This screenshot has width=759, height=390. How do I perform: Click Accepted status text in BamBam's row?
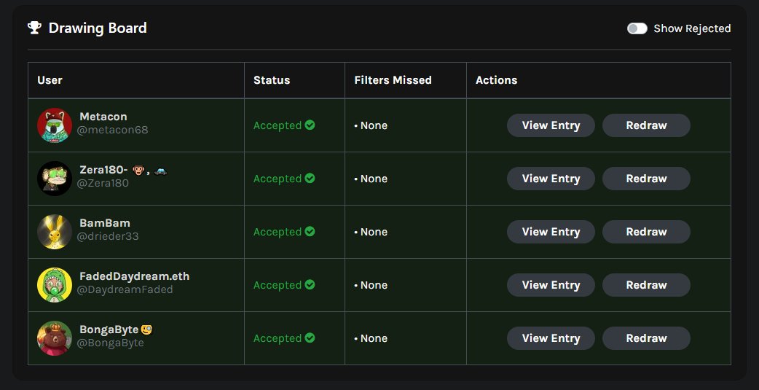(278, 232)
